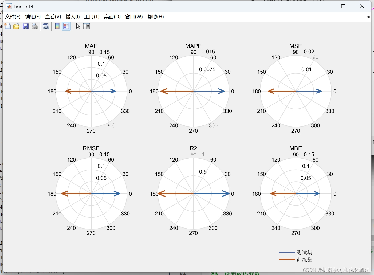The image size is (374, 275).
Task: Enable plot edit mode with the arrow icon
Action: (77, 26)
